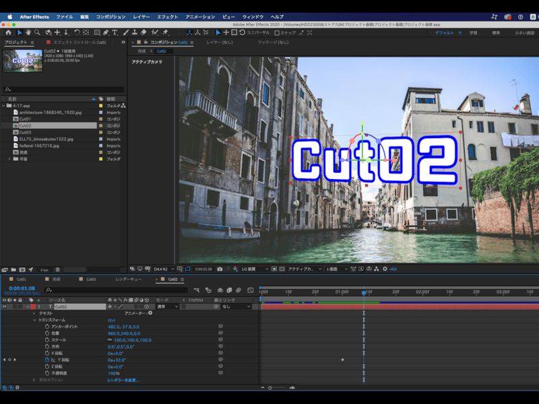This screenshot has width=539, height=404.
Task: Select the Zoom magnifier tool
Action: point(37,32)
